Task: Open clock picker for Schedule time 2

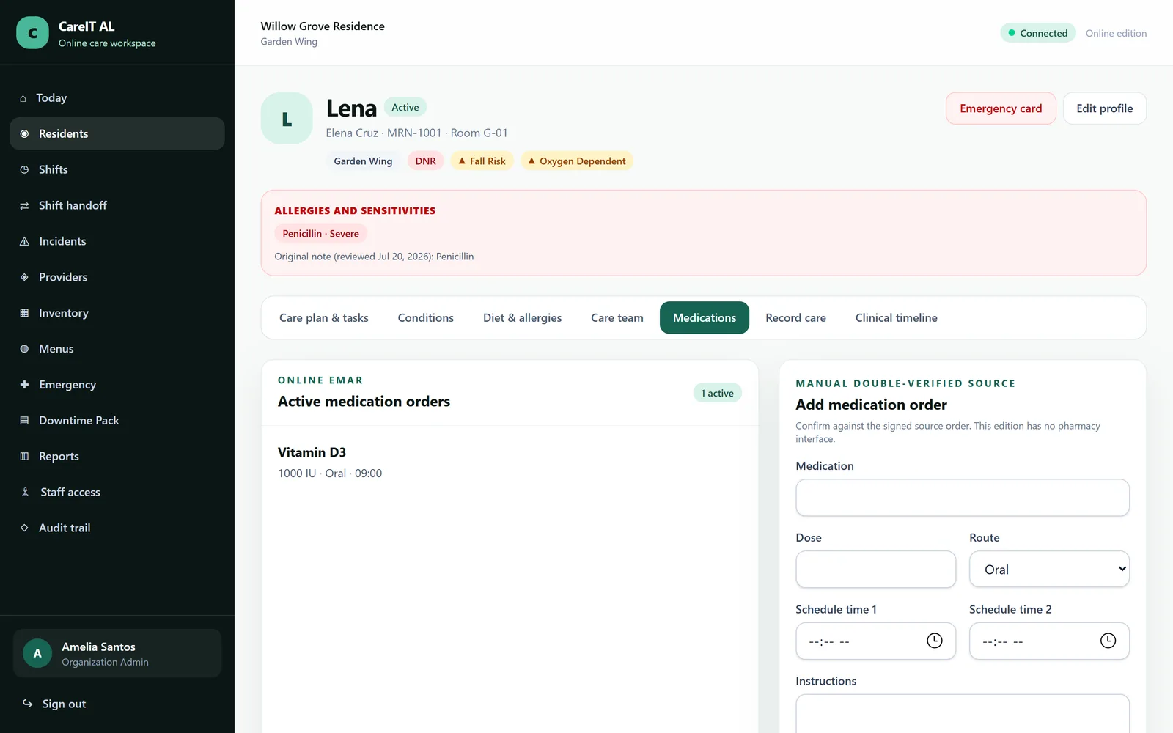Action: click(1108, 641)
